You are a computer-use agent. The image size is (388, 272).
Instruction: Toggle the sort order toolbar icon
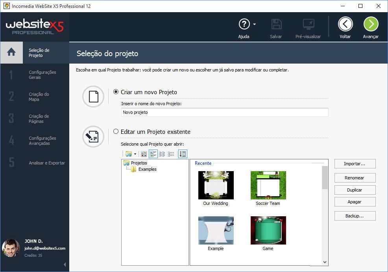click(x=183, y=154)
